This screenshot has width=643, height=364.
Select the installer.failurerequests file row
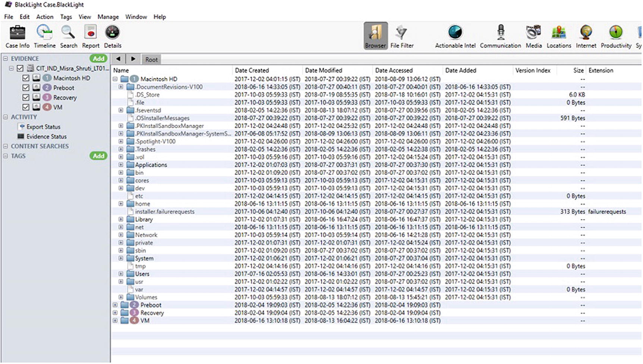tap(376, 211)
